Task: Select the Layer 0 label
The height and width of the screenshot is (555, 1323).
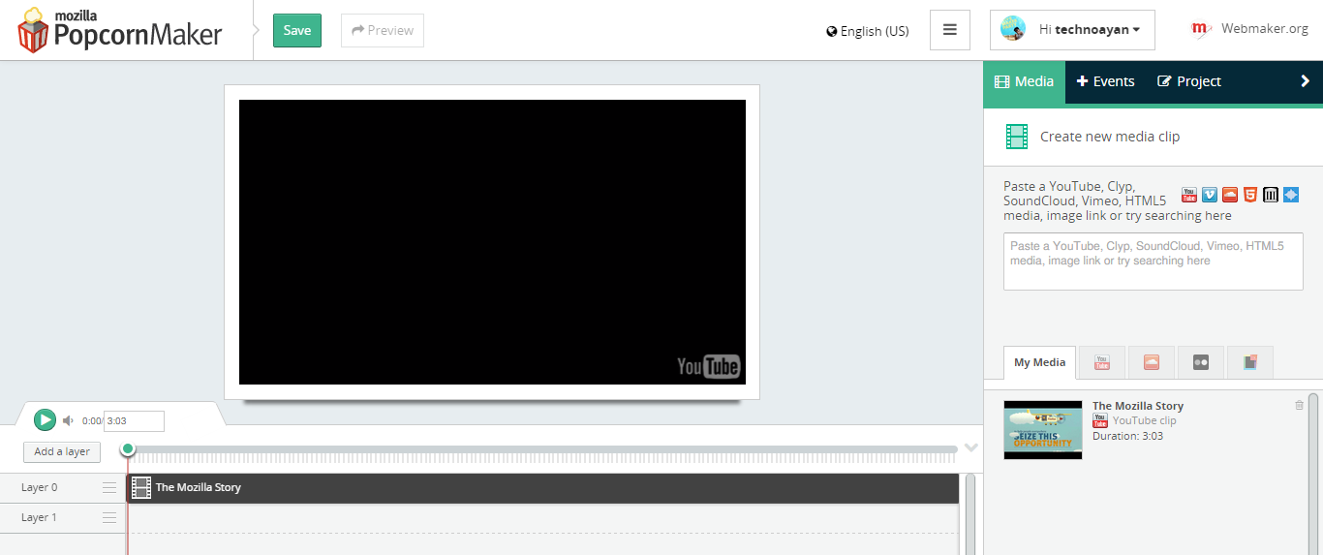Action: coord(40,488)
